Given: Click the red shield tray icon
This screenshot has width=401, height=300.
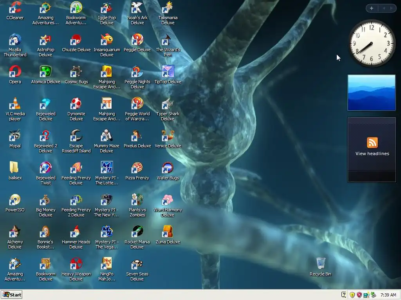Looking at the screenshot, I should [359, 295].
